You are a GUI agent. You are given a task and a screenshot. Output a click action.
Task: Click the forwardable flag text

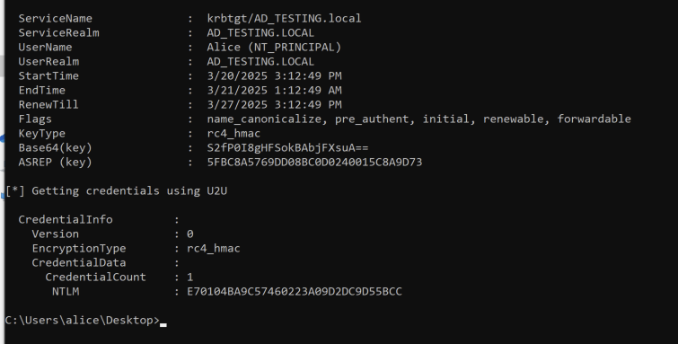(x=594, y=119)
